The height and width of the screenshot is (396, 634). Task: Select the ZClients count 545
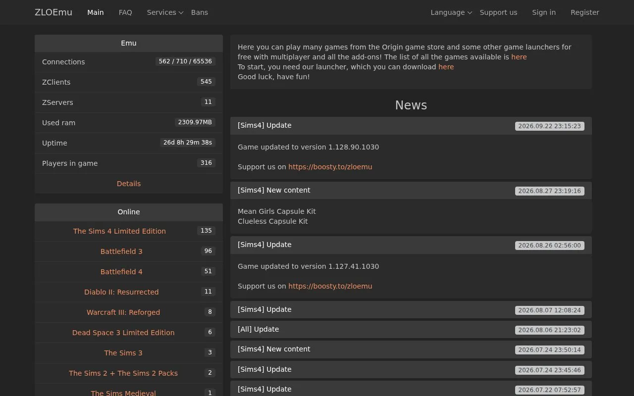[206, 82]
